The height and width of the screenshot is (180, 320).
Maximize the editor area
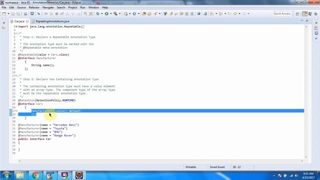pos(307,21)
